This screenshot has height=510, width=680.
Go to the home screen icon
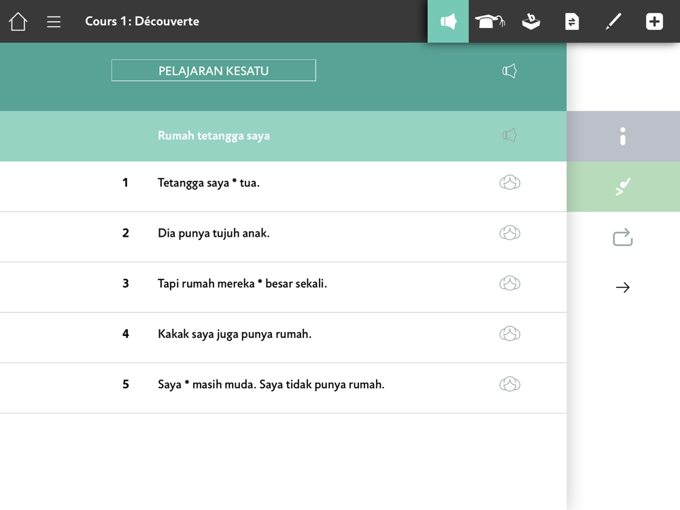(18, 22)
